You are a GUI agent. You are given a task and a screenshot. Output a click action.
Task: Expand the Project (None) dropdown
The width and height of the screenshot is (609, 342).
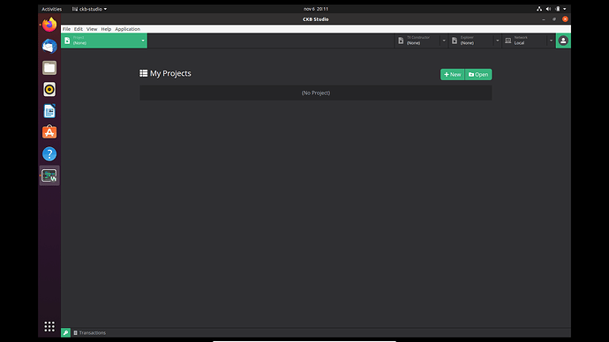[104, 41]
